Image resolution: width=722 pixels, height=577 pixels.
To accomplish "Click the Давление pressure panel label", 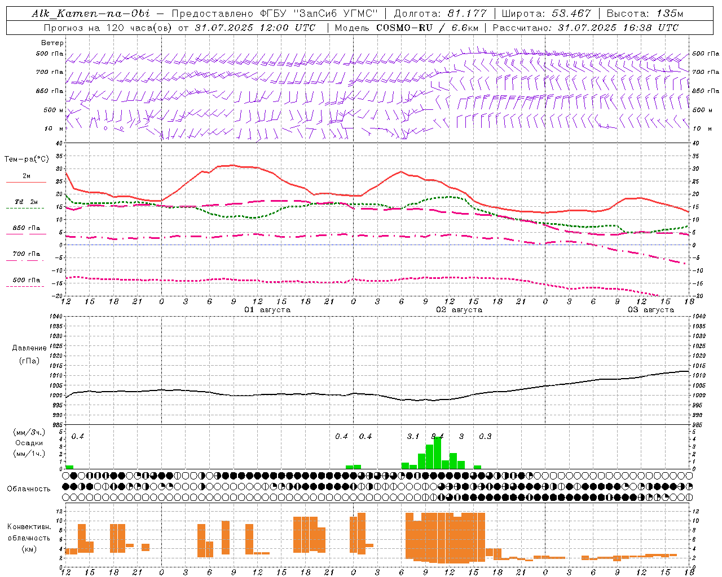I will pos(29,348).
